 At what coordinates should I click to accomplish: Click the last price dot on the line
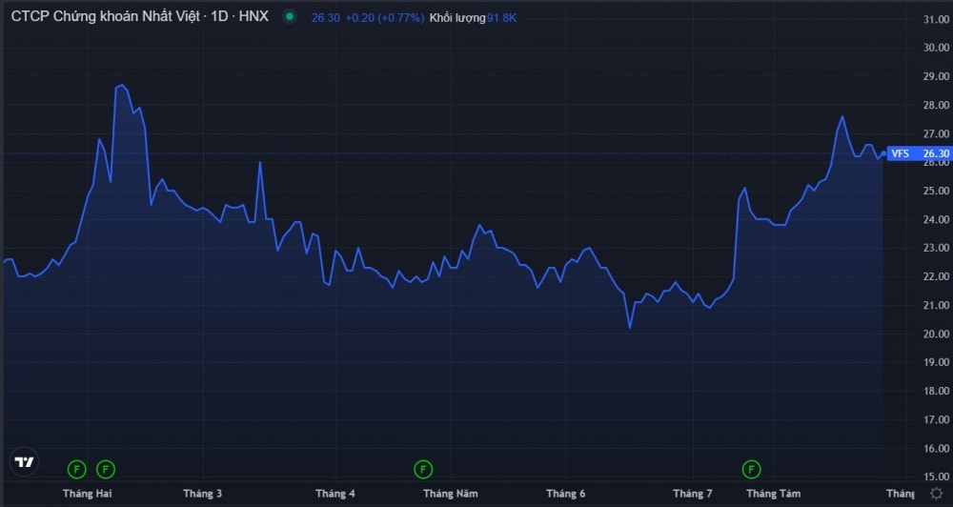point(883,153)
